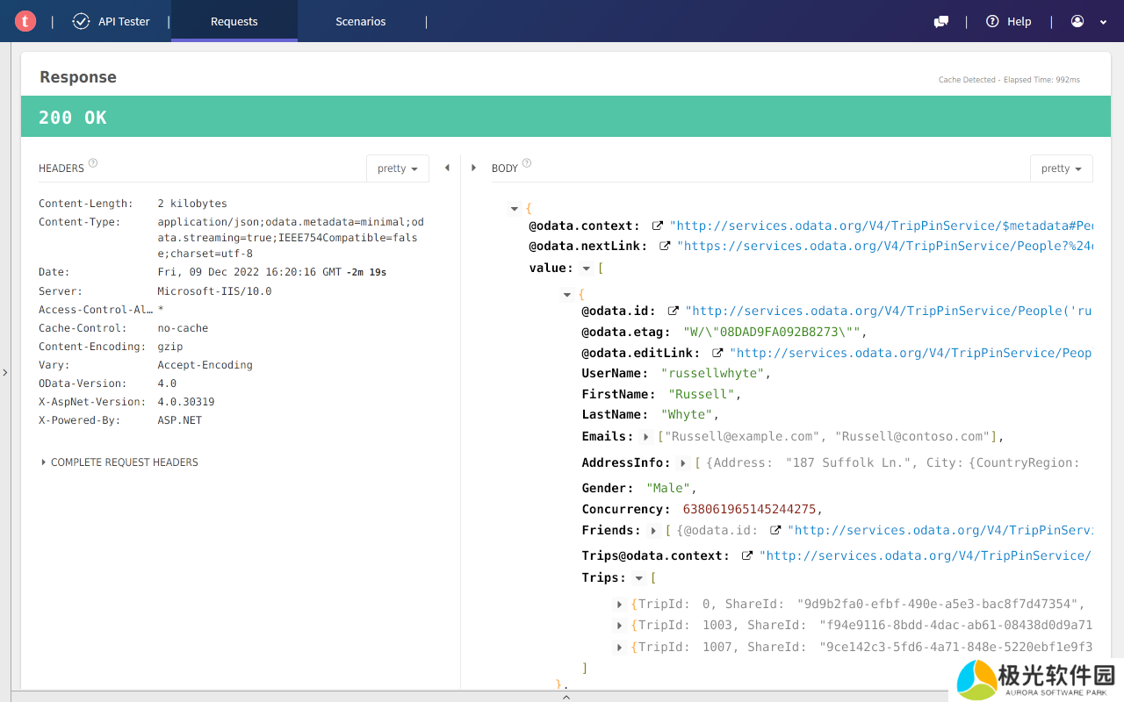This screenshot has height=702, width=1124.
Task: Open the Help menu
Action: (x=1009, y=21)
